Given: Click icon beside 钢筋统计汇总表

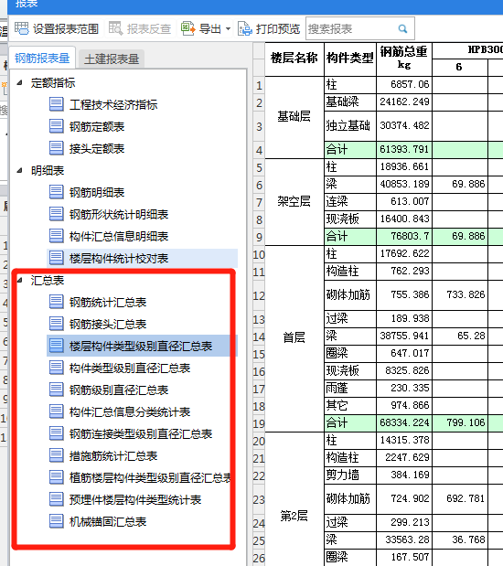Looking at the screenshot, I should 57,302.
